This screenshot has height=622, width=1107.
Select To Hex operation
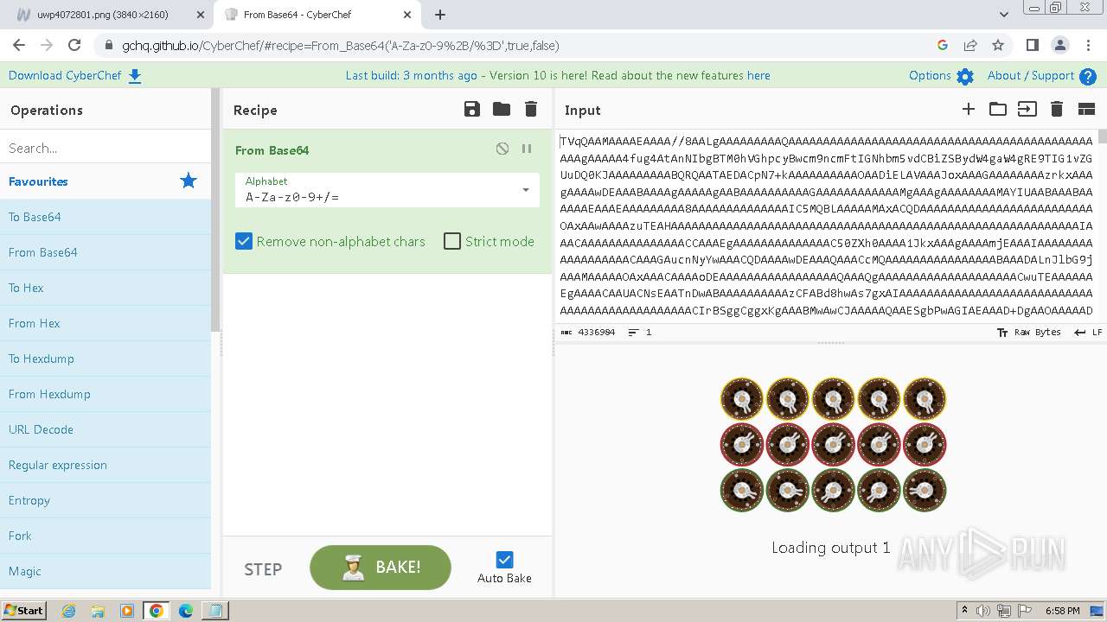[106, 288]
